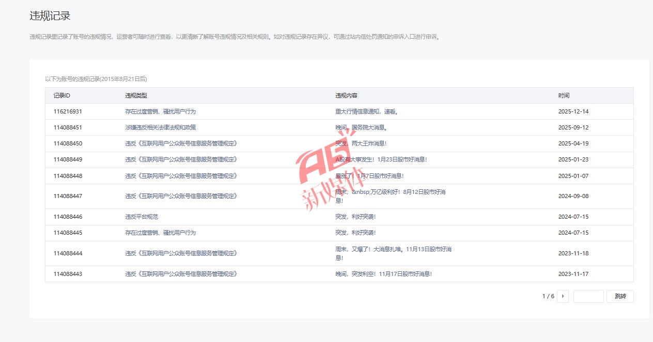Click the 1 / 6 page indicator
653x342 pixels.
click(x=548, y=296)
